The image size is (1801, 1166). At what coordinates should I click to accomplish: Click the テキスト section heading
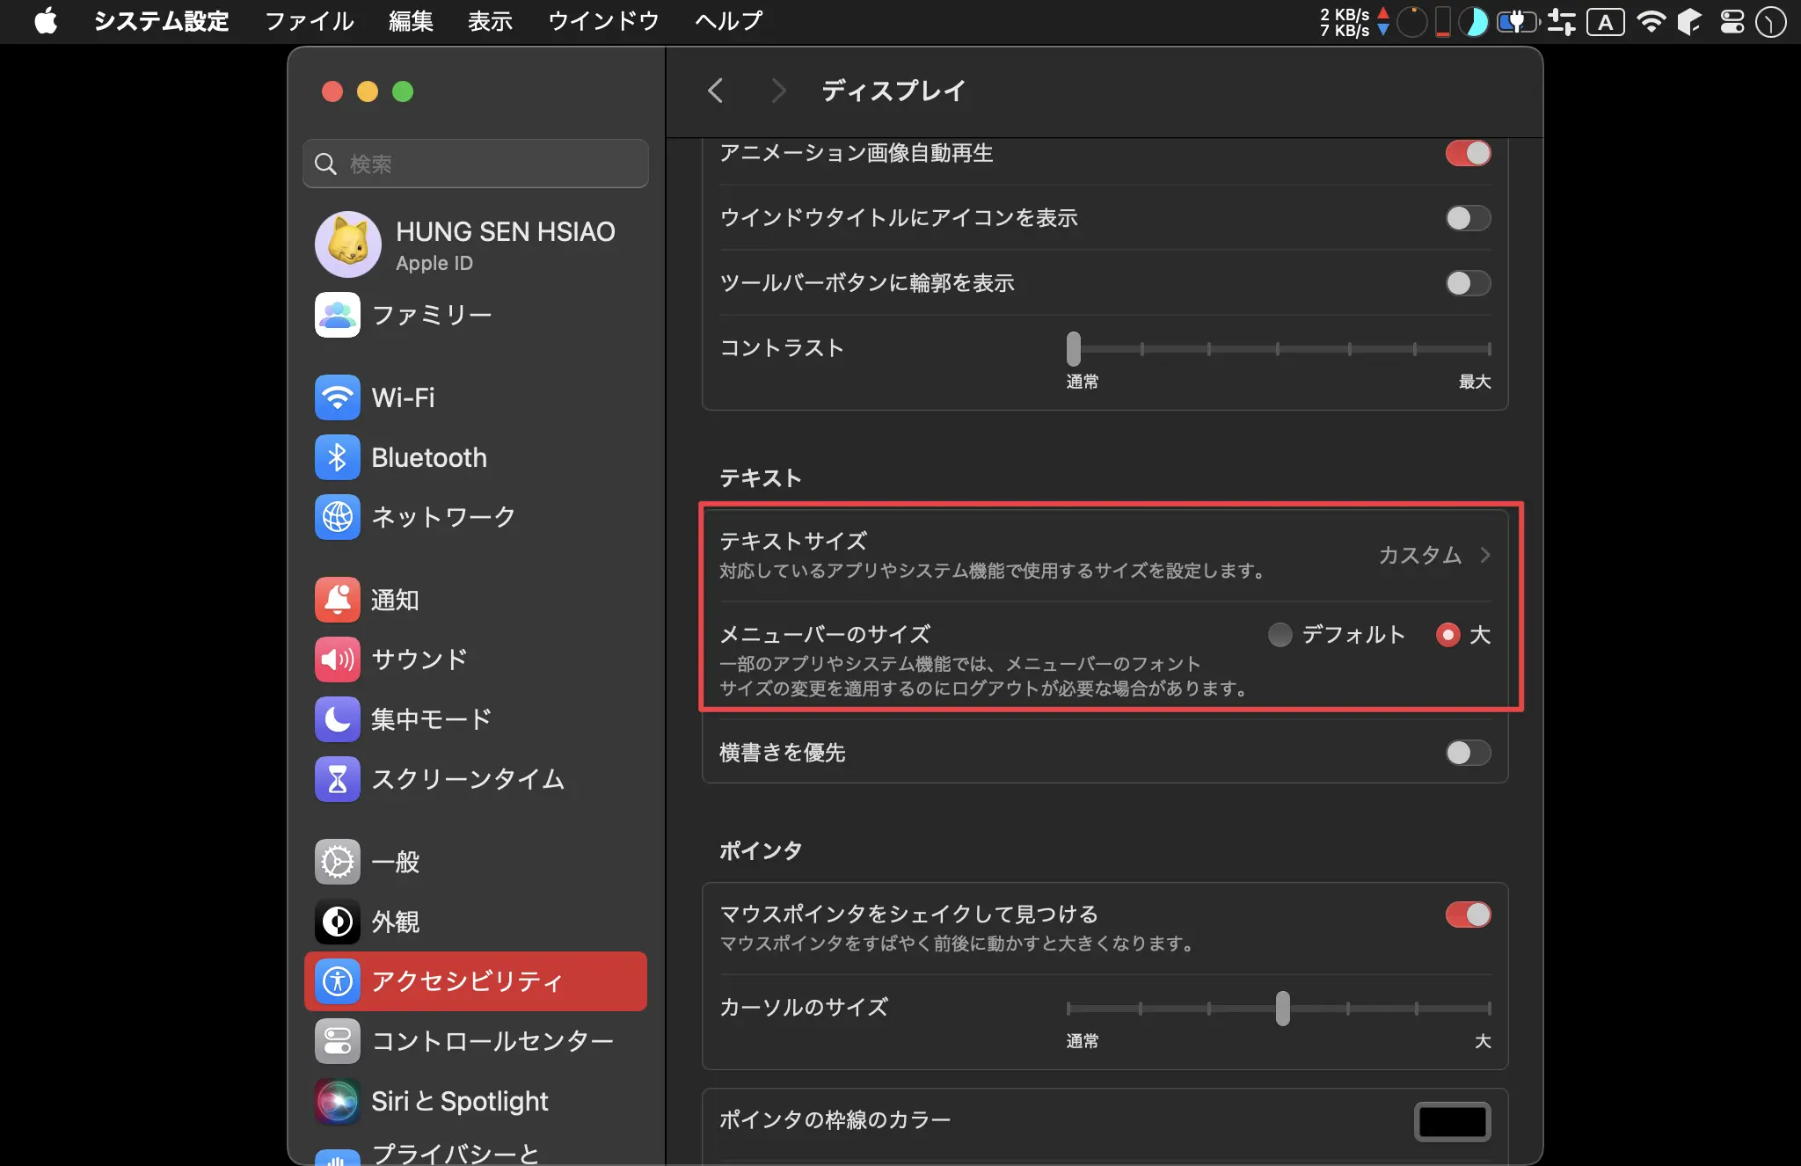coord(761,478)
